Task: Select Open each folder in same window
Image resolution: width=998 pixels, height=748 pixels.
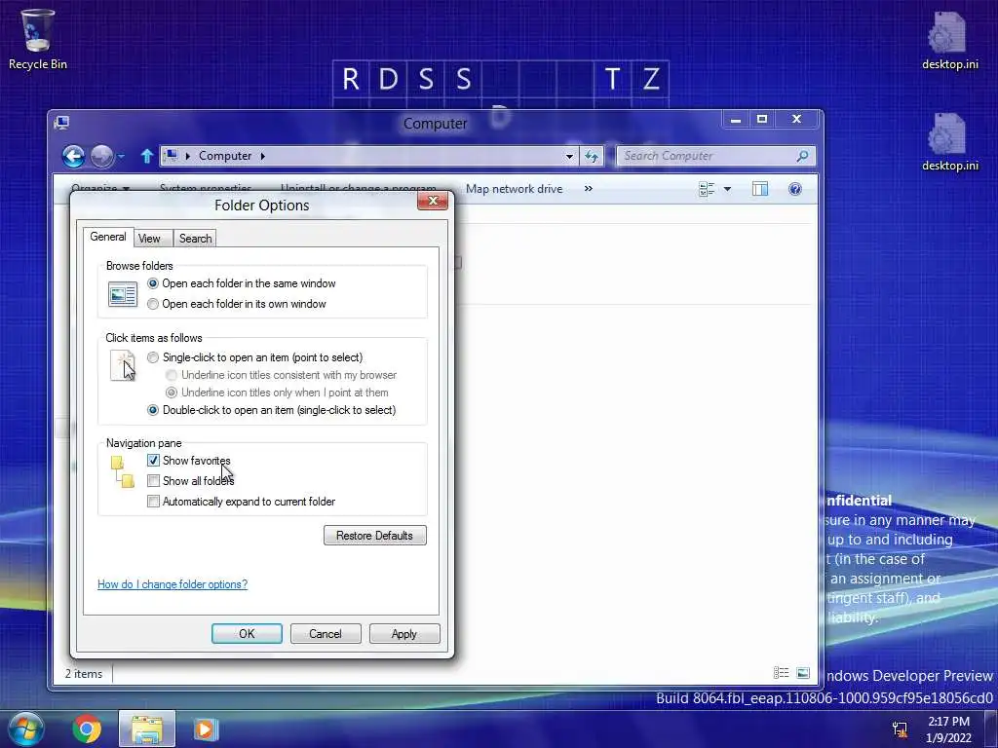Action: (x=153, y=283)
